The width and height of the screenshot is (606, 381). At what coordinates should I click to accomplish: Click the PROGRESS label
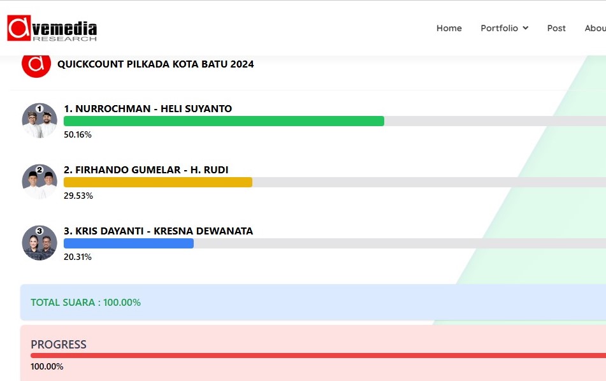59,344
